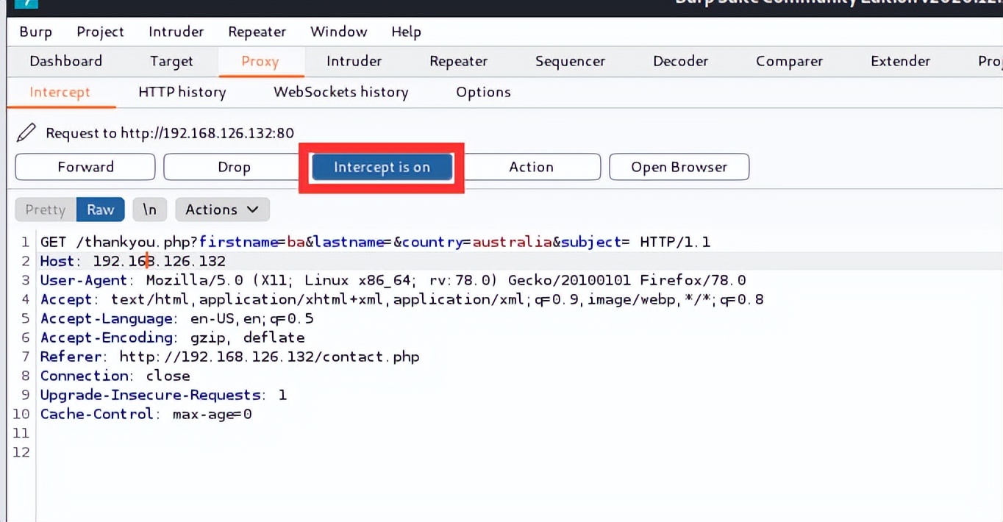The width and height of the screenshot is (1003, 522).
Task: Open the WebSockets history sub-tab
Action: click(340, 92)
